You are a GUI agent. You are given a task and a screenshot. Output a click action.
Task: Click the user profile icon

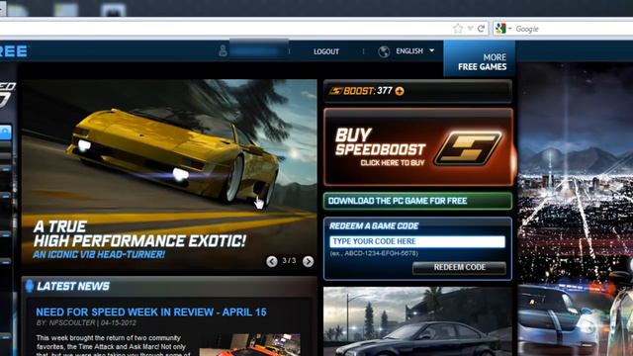223,50
